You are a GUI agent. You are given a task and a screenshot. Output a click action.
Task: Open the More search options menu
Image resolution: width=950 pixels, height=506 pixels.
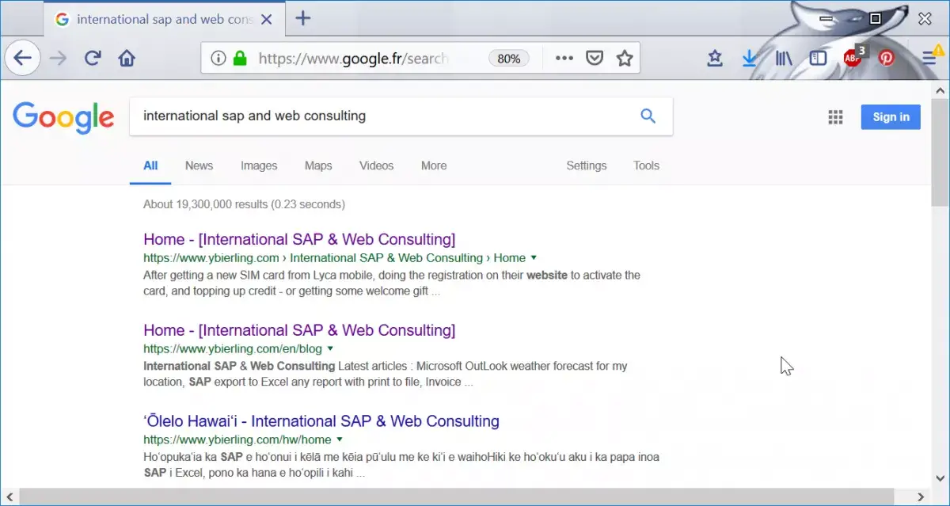pos(434,165)
